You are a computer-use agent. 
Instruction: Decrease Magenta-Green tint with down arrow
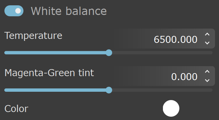click(207, 80)
